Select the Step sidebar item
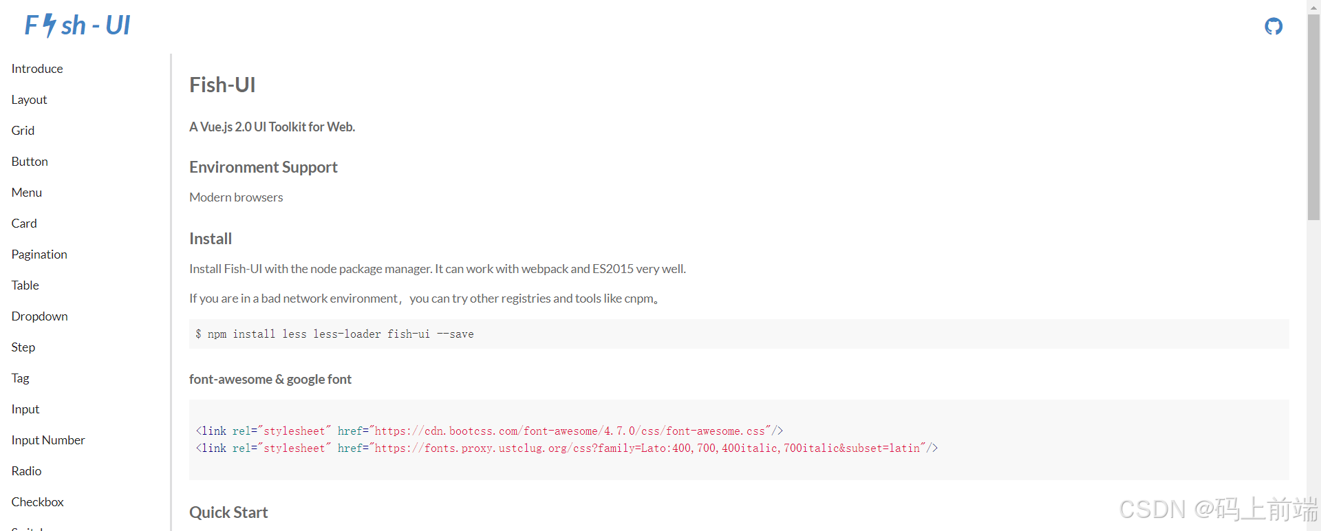The width and height of the screenshot is (1321, 531). [23, 347]
